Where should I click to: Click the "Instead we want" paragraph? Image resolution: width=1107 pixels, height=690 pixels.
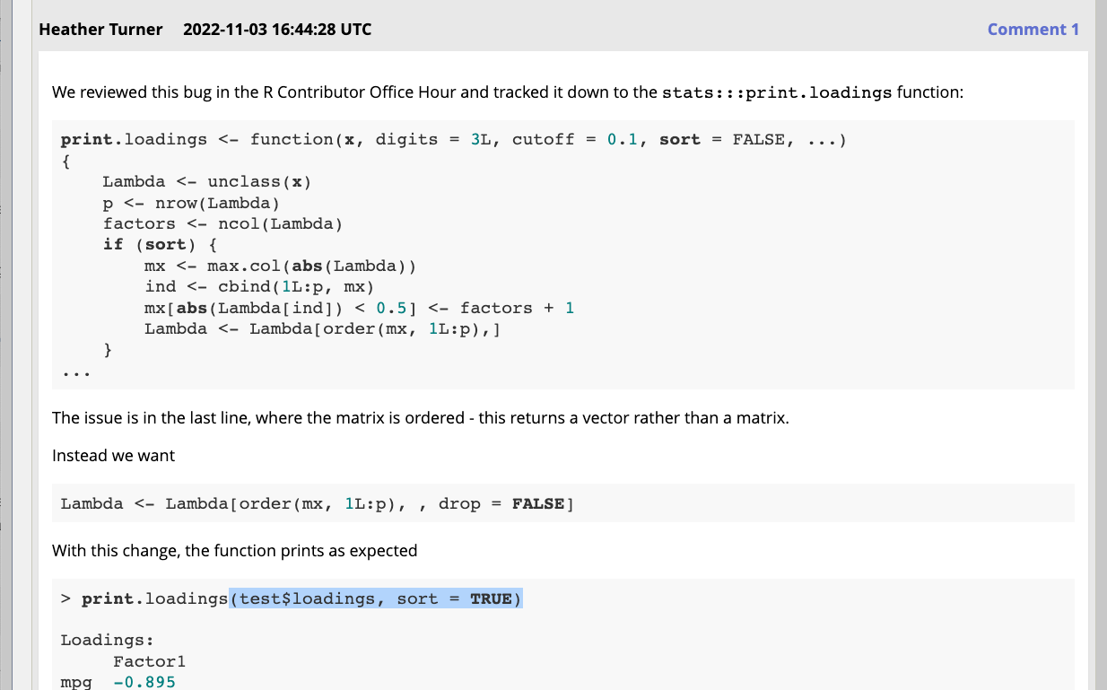(x=113, y=456)
